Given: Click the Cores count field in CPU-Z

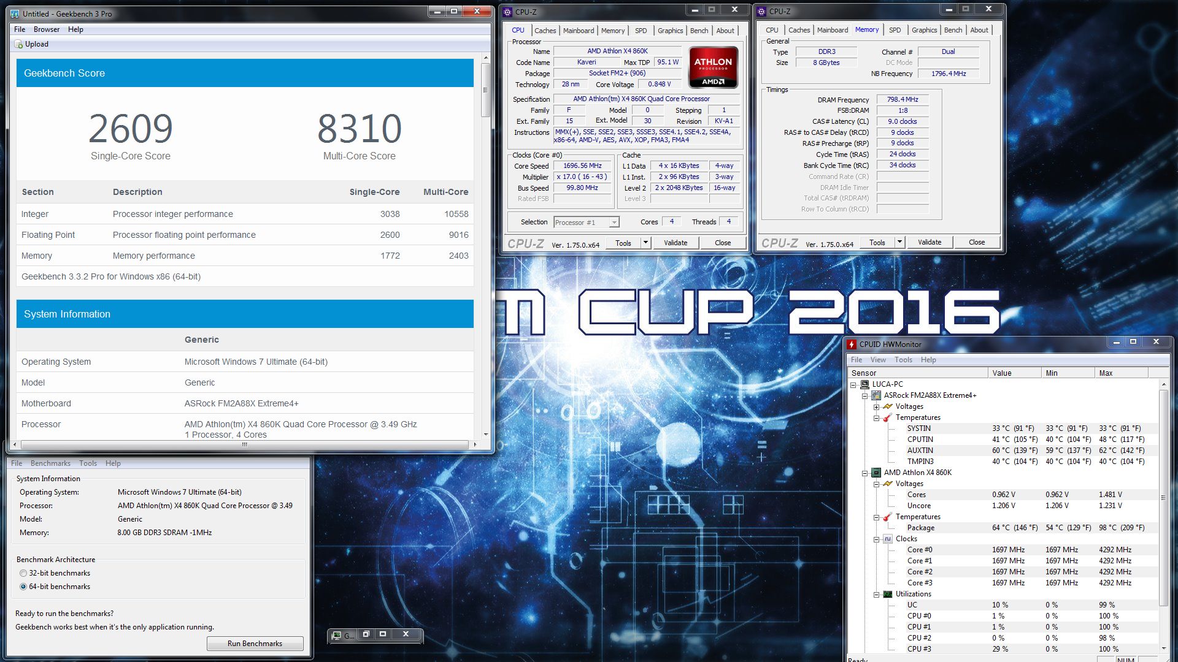Looking at the screenshot, I should [x=672, y=222].
